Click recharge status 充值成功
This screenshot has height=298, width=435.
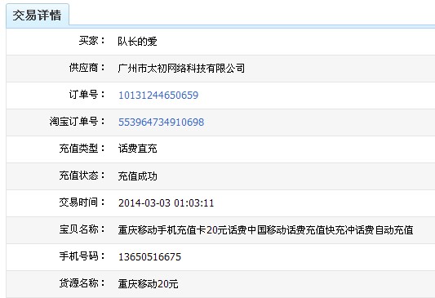(138, 176)
